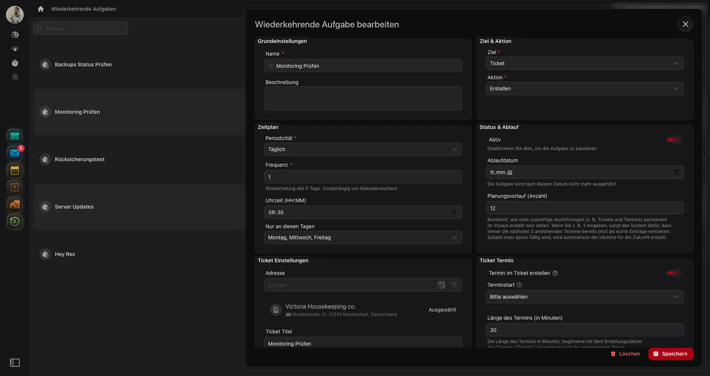Viewport: 710px width, 376px height.
Task: Expand the Ziel dropdown set to Ticket
Action: pyautogui.click(x=584, y=63)
